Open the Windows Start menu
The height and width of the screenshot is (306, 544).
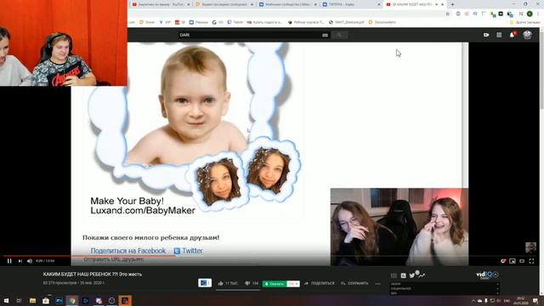(x=6, y=300)
